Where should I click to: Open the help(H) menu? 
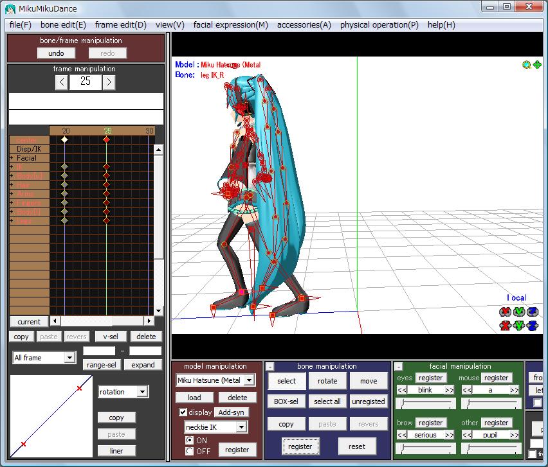pyautogui.click(x=441, y=25)
